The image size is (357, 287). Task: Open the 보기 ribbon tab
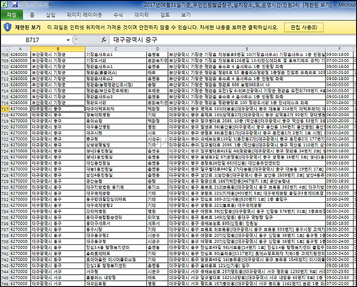pyautogui.click(x=185, y=15)
